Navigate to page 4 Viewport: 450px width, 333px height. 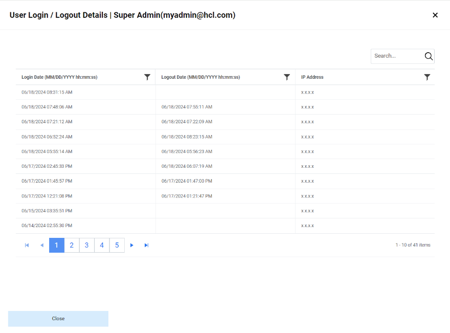102,246
